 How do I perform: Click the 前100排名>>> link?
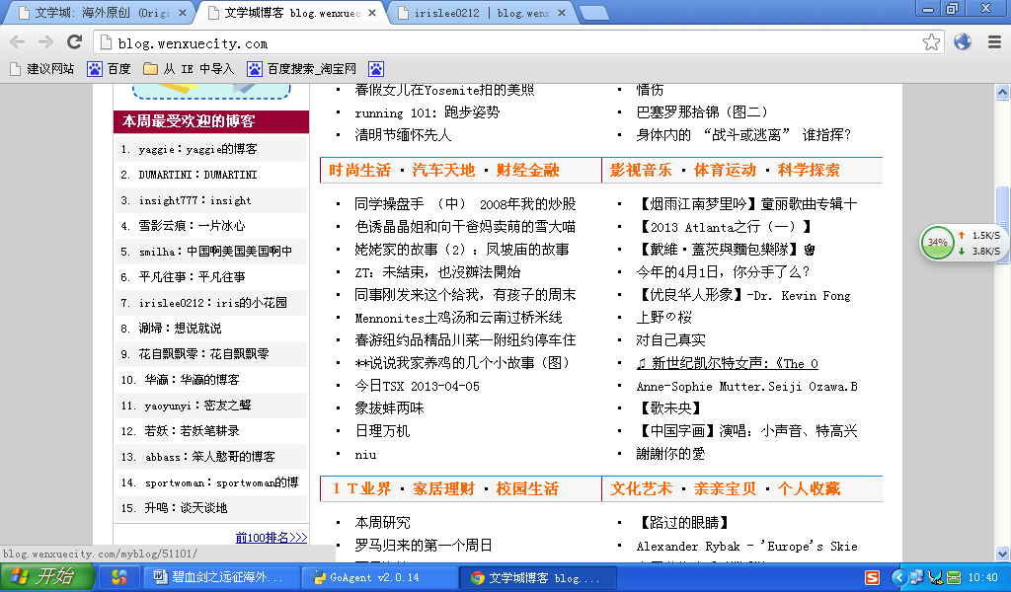point(272,538)
